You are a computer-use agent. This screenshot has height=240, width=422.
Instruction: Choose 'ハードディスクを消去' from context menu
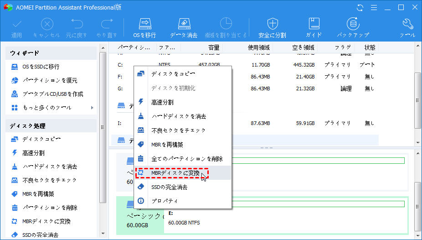pos(183,116)
